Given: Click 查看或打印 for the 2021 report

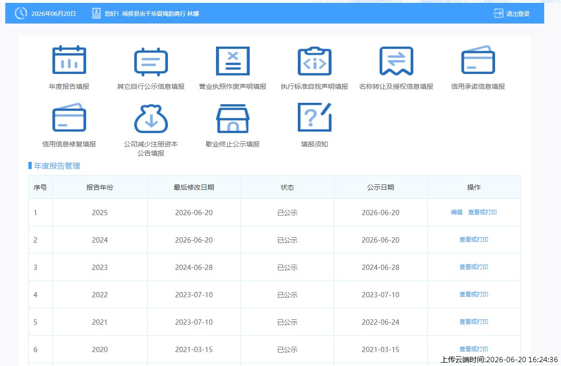Looking at the screenshot, I should pos(474,322).
